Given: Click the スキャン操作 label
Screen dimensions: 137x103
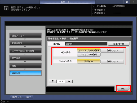Looking at the screenshot, I should [x=65, y=61].
